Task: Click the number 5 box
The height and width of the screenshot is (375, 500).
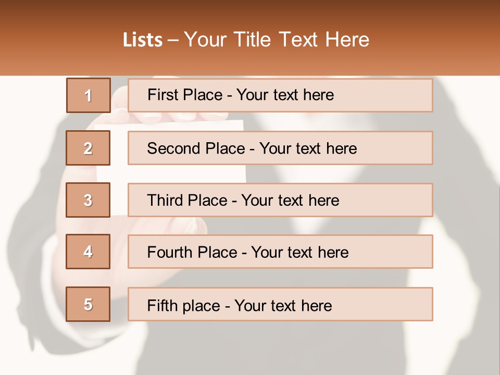Action: pyautogui.click(x=89, y=304)
